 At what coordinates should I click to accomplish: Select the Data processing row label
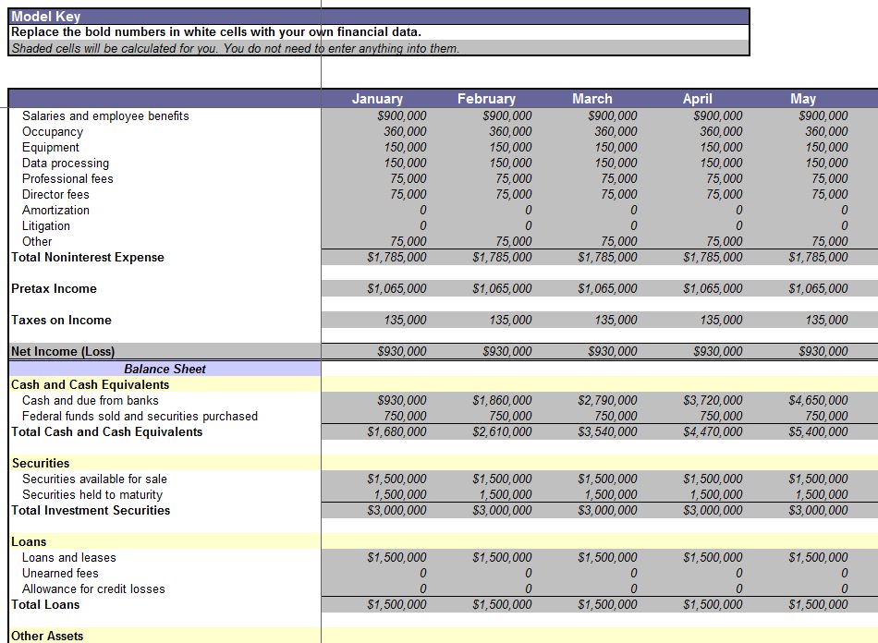(x=66, y=163)
